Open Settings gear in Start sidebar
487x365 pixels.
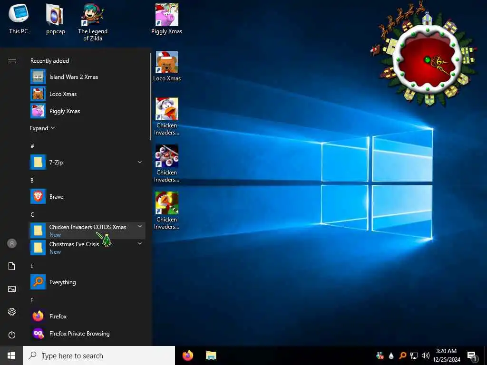pyautogui.click(x=12, y=312)
